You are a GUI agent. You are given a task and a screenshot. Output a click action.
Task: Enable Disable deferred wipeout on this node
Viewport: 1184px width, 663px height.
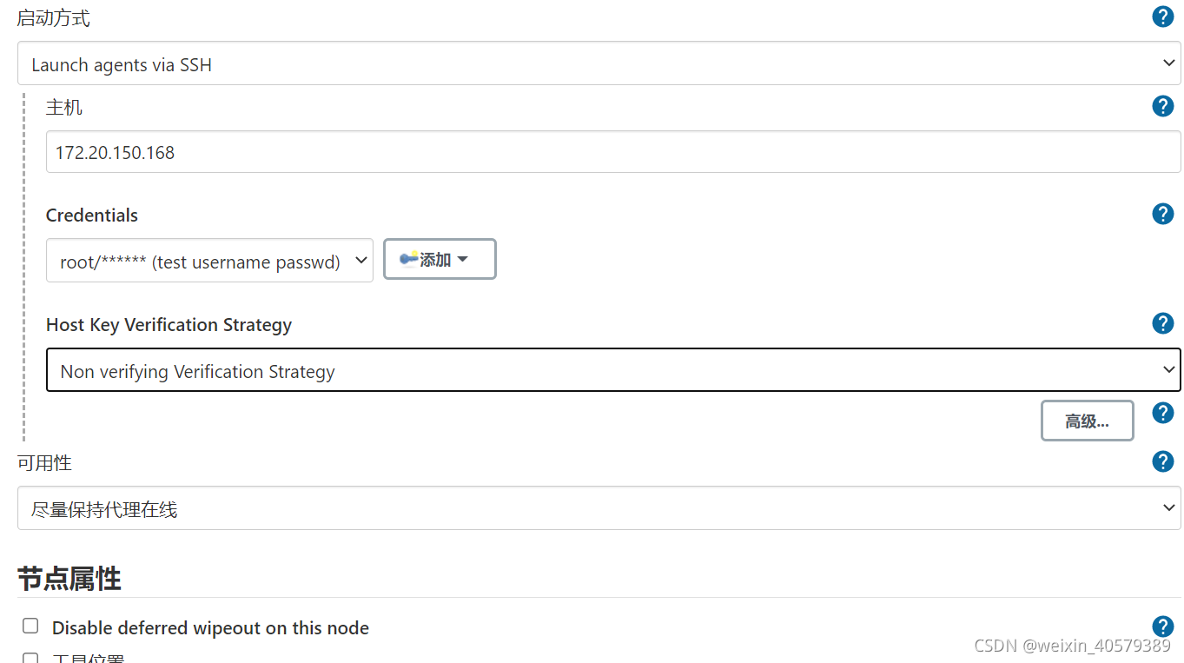pyautogui.click(x=30, y=626)
